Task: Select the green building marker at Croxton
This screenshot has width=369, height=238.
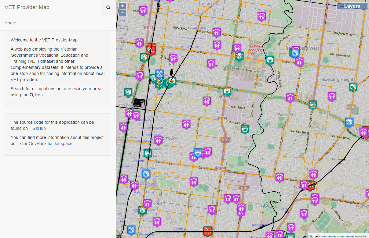Action: click(x=148, y=154)
